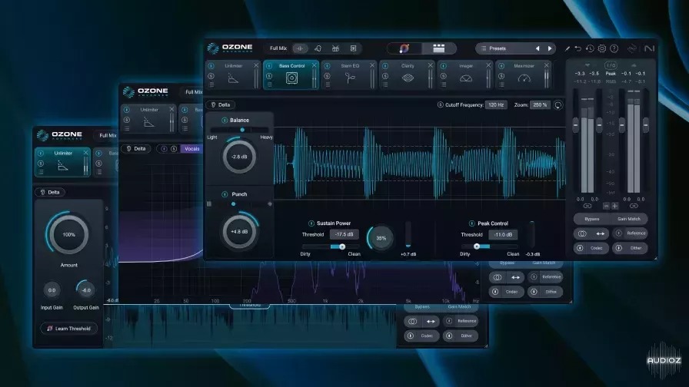
Task: Open the Master Assistant view
Action: coord(404,48)
